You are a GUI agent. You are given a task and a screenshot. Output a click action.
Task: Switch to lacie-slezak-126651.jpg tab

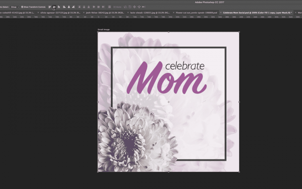coord(150,13)
